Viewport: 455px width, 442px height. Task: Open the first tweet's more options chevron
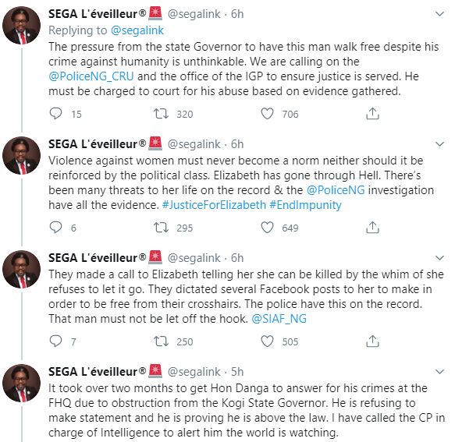(440, 14)
